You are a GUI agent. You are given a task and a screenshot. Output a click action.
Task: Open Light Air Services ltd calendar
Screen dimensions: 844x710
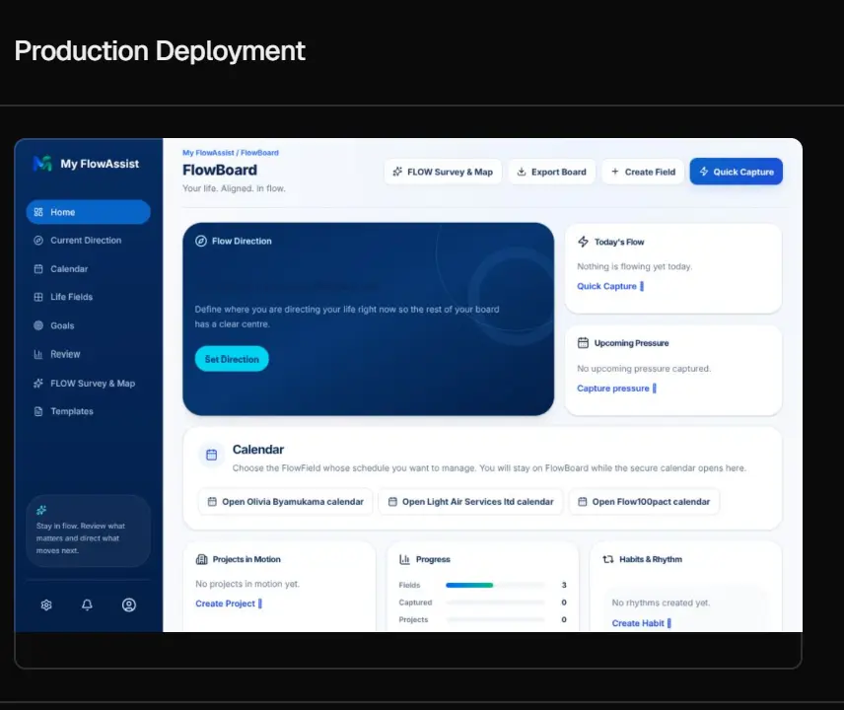click(x=471, y=502)
